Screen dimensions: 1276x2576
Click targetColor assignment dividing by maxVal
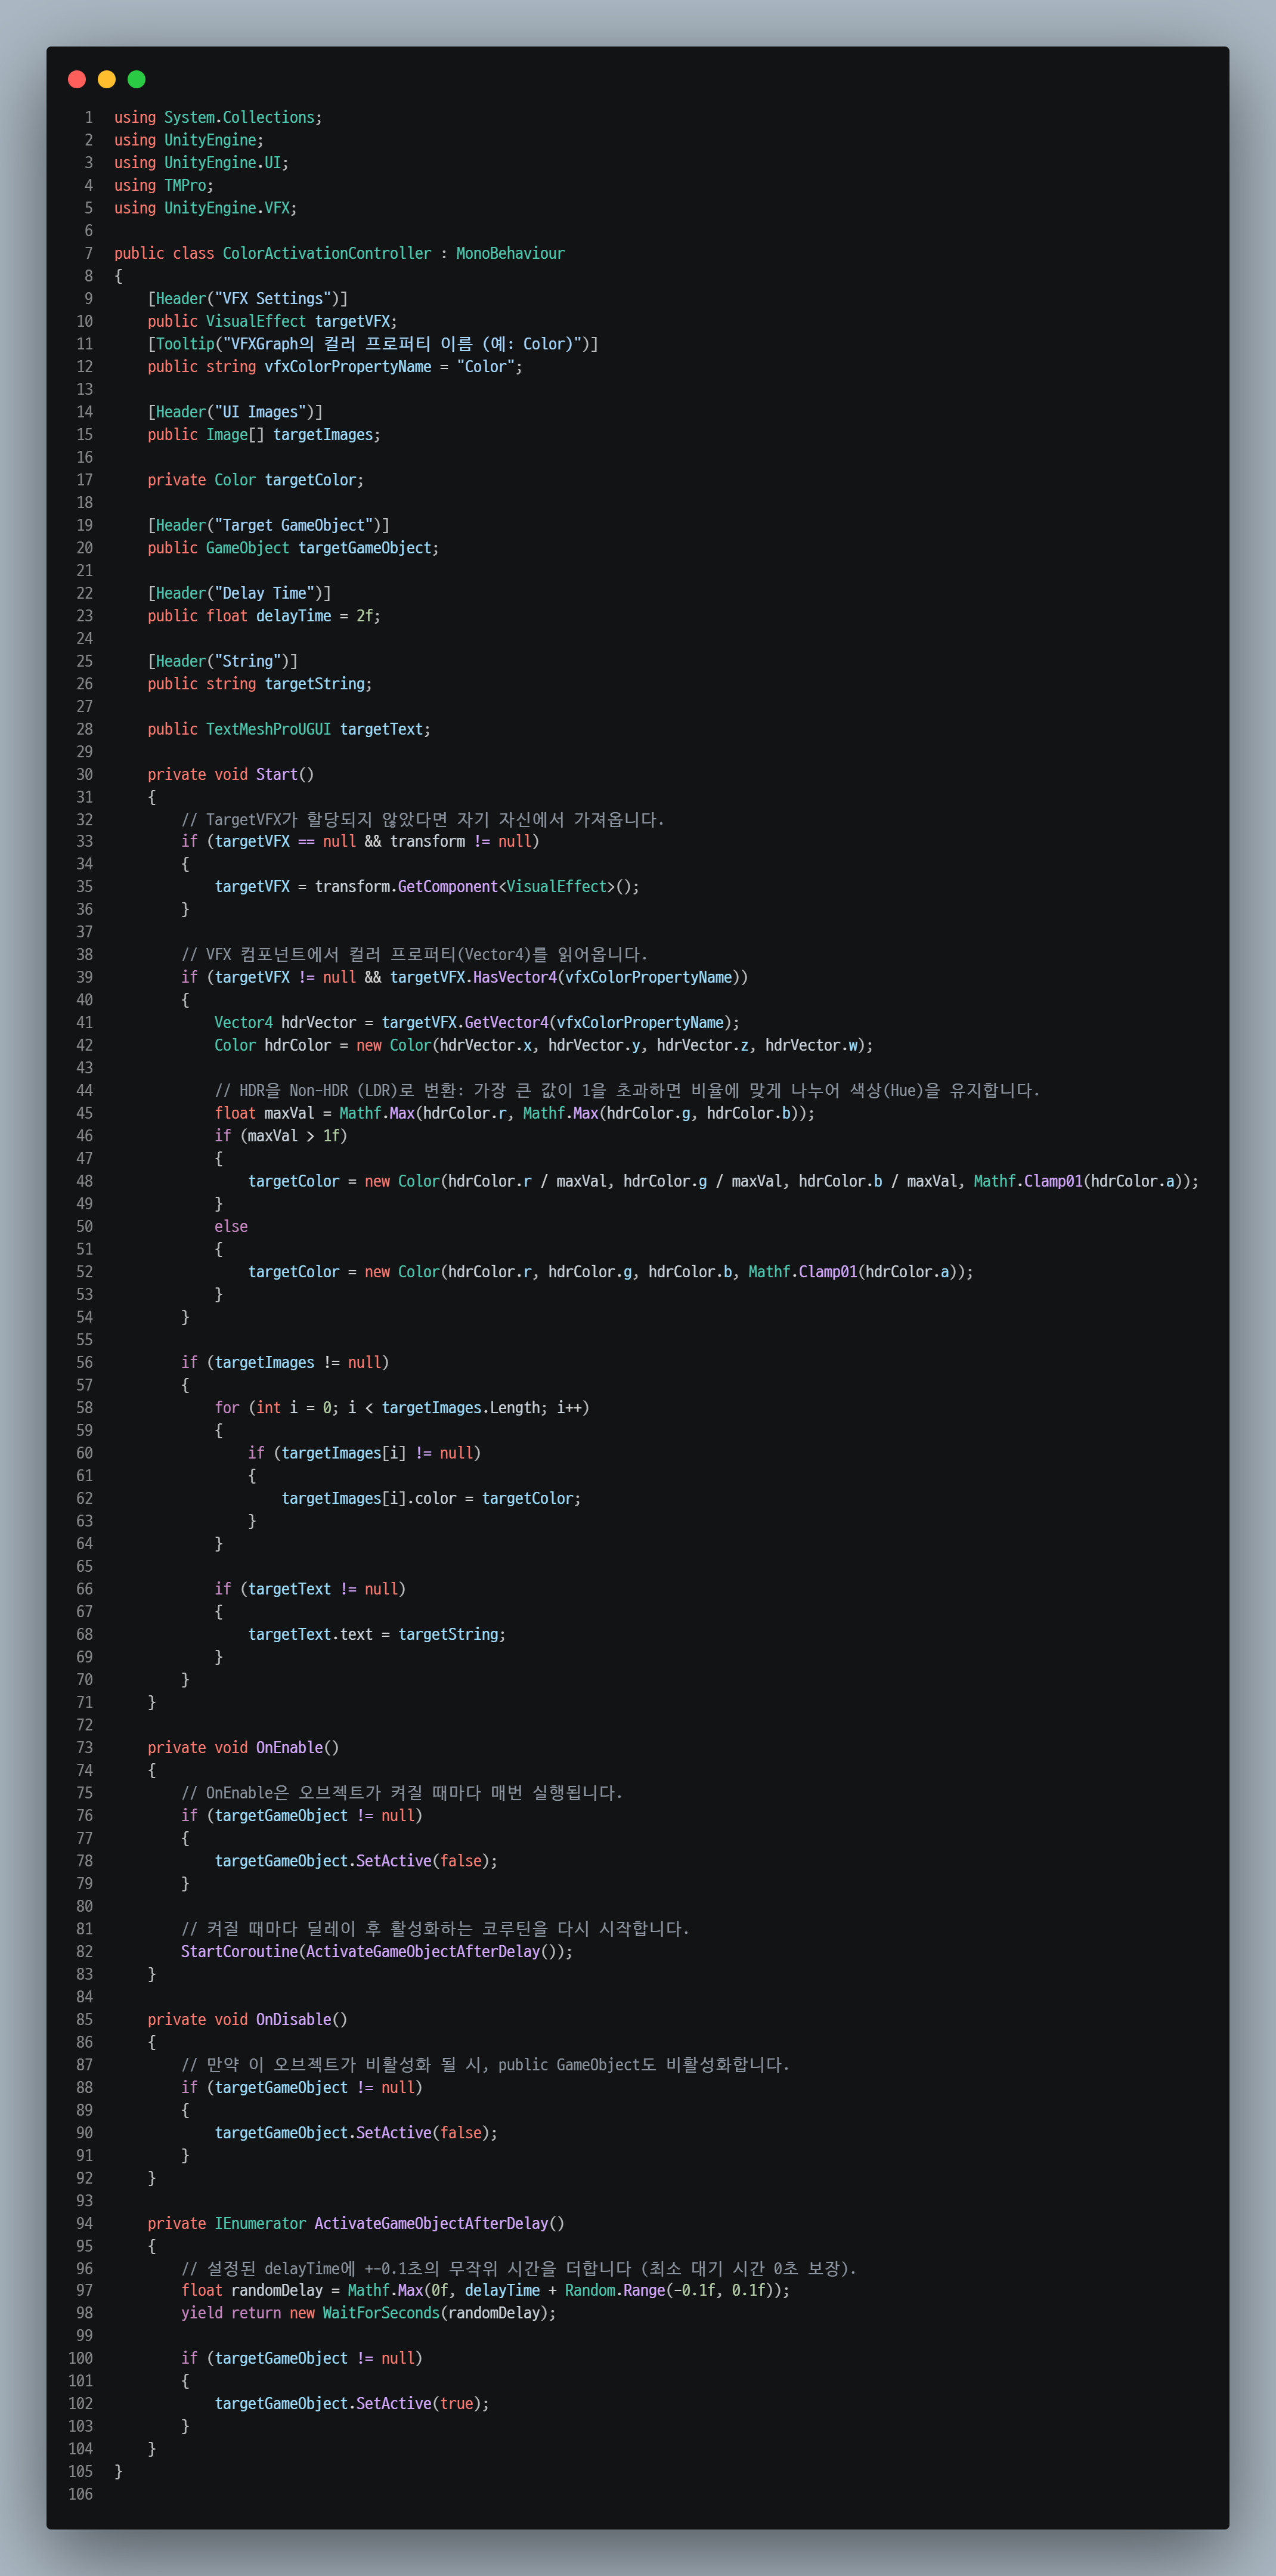click(x=724, y=1181)
